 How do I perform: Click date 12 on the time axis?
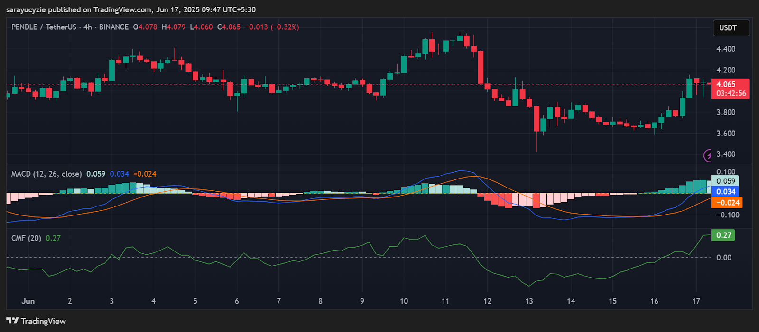487,301
